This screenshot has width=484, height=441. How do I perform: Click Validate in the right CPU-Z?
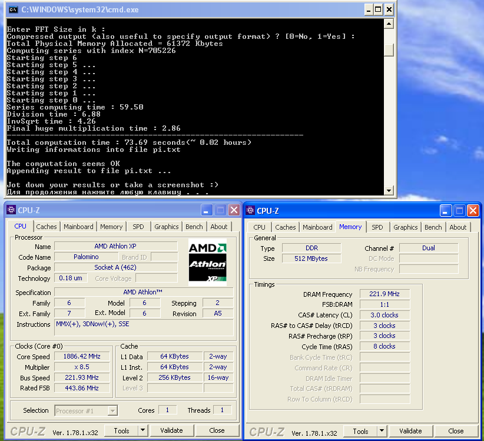click(x=410, y=431)
